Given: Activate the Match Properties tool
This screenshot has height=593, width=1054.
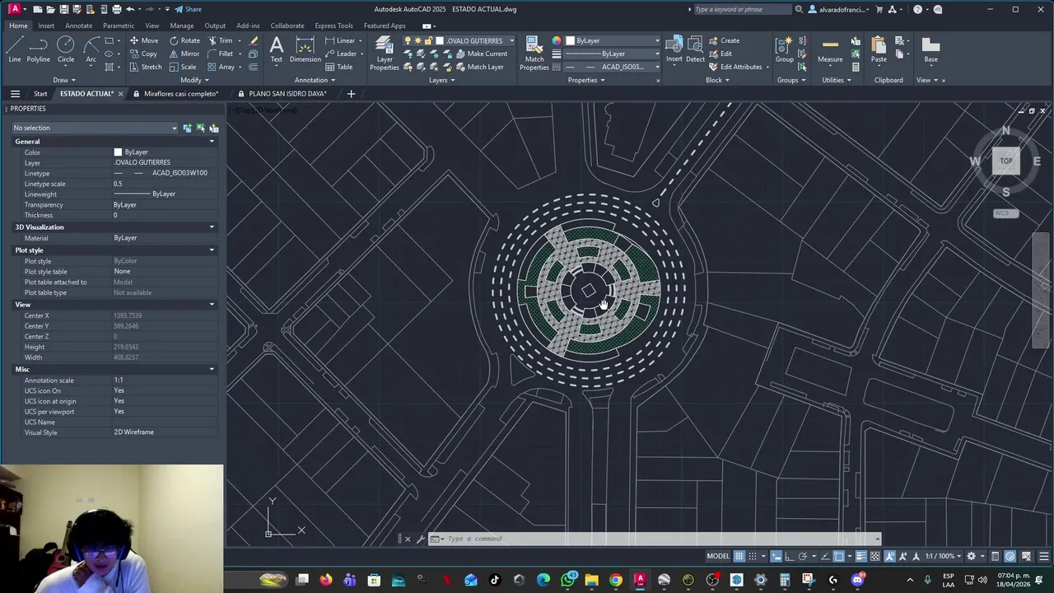Looking at the screenshot, I should [x=534, y=53].
